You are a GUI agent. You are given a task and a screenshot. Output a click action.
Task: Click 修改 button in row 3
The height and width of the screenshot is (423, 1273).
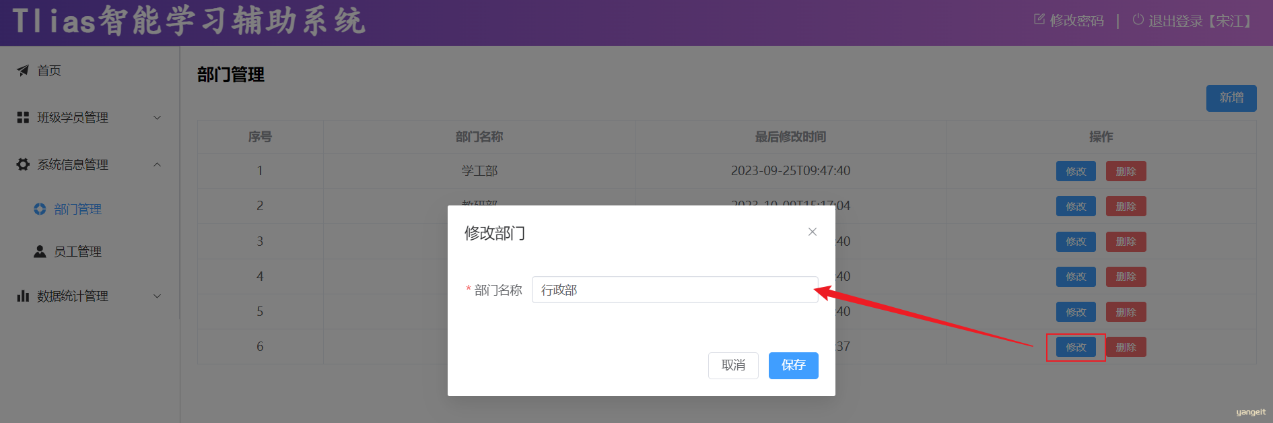[x=1076, y=241]
